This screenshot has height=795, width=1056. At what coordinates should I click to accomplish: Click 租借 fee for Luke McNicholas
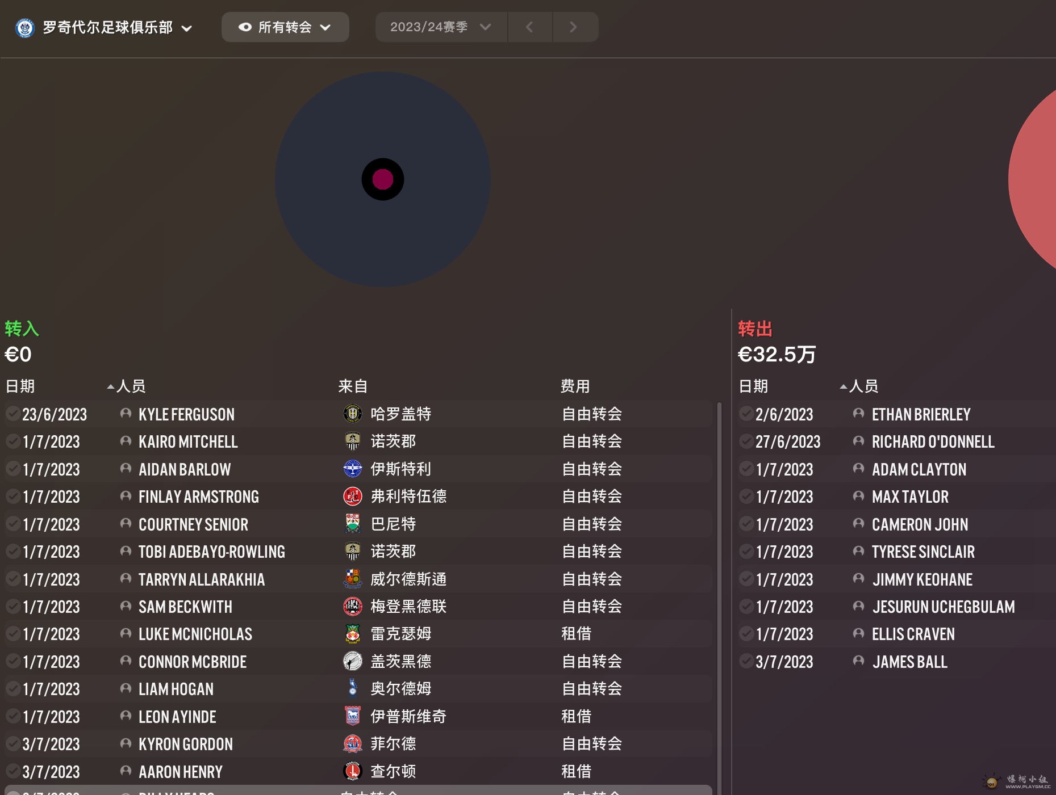[x=576, y=633]
